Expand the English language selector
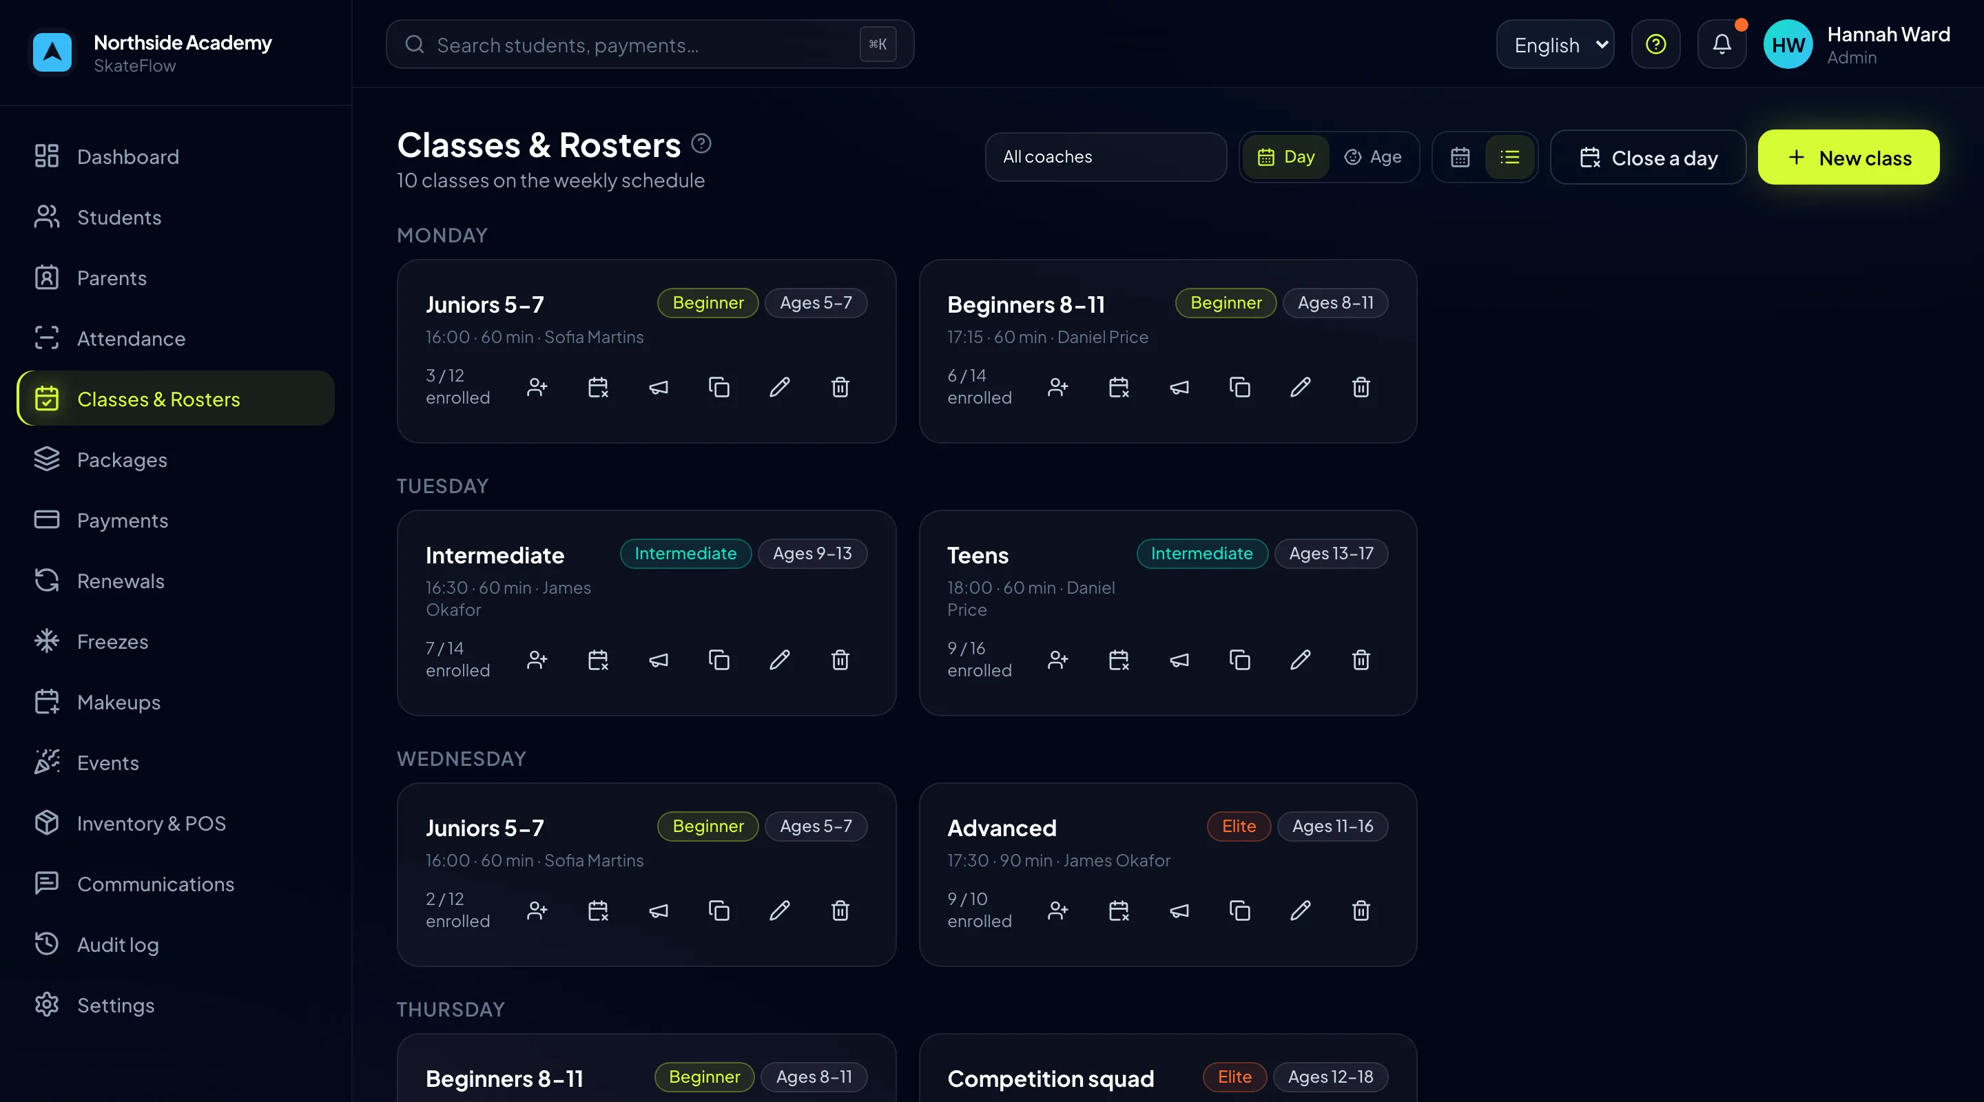The height and width of the screenshot is (1102, 1984). (1555, 45)
